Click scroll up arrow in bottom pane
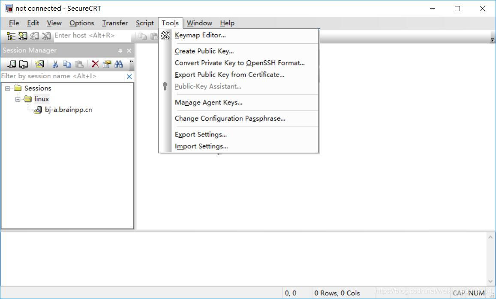 pyautogui.click(x=490, y=237)
